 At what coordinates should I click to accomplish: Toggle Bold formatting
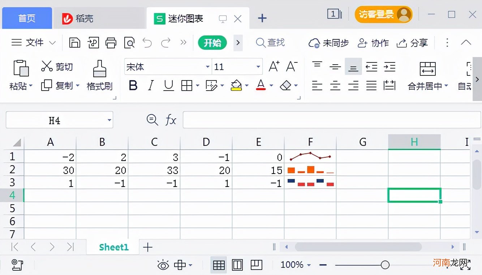click(x=133, y=86)
